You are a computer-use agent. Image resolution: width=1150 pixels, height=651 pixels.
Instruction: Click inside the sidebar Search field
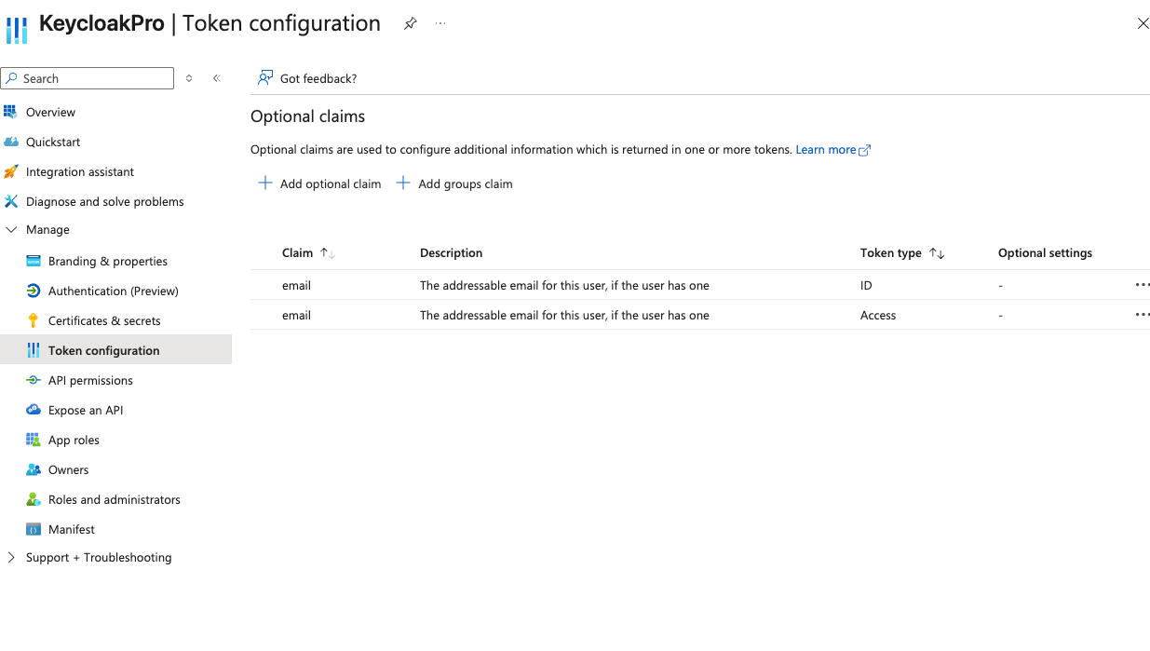point(88,78)
